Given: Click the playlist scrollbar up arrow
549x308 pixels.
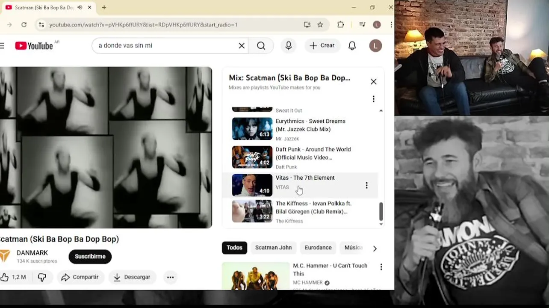Looking at the screenshot, I should (x=381, y=110).
